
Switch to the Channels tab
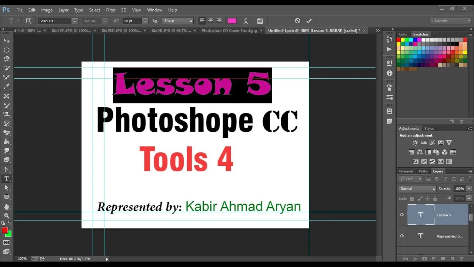pos(406,171)
